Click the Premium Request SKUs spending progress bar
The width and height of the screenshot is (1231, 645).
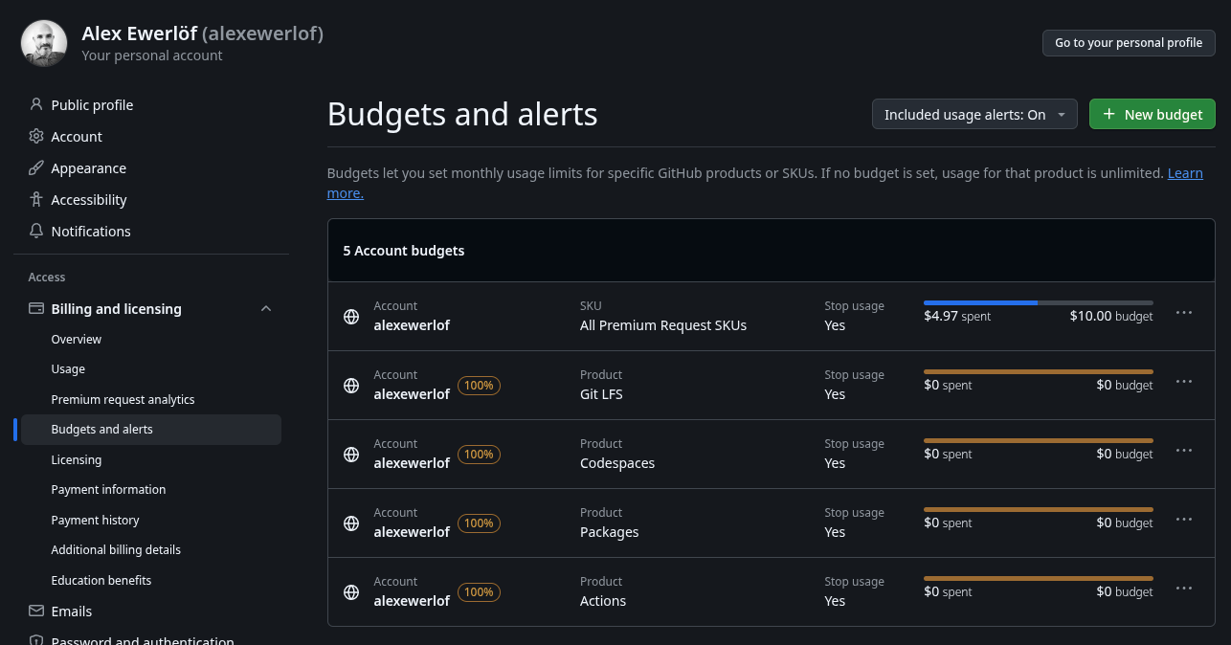click(x=1038, y=302)
